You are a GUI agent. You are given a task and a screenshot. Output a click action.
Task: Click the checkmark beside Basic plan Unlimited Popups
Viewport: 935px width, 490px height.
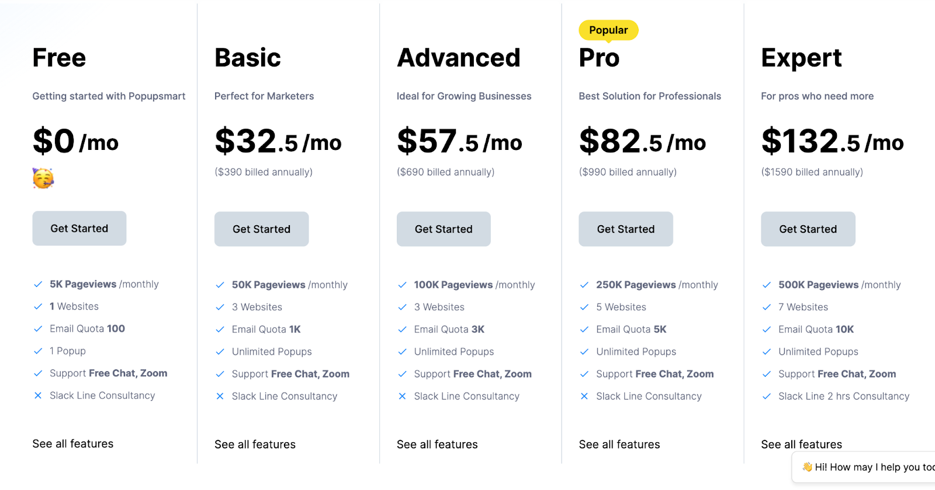pos(220,352)
